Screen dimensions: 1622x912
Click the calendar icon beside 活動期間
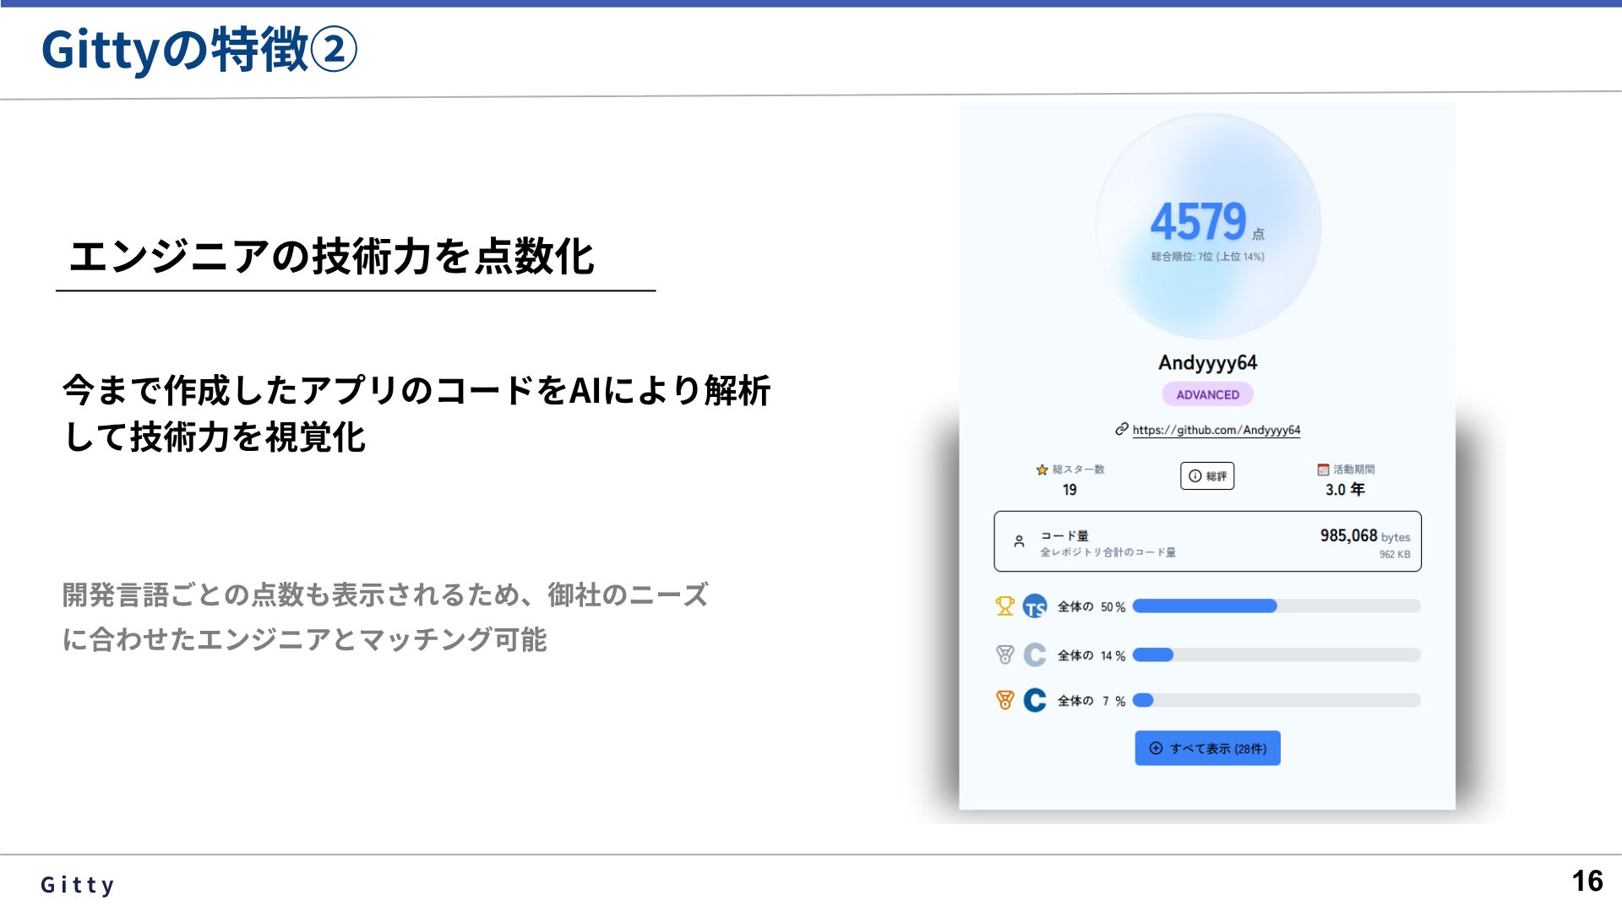tap(1323, 470)
